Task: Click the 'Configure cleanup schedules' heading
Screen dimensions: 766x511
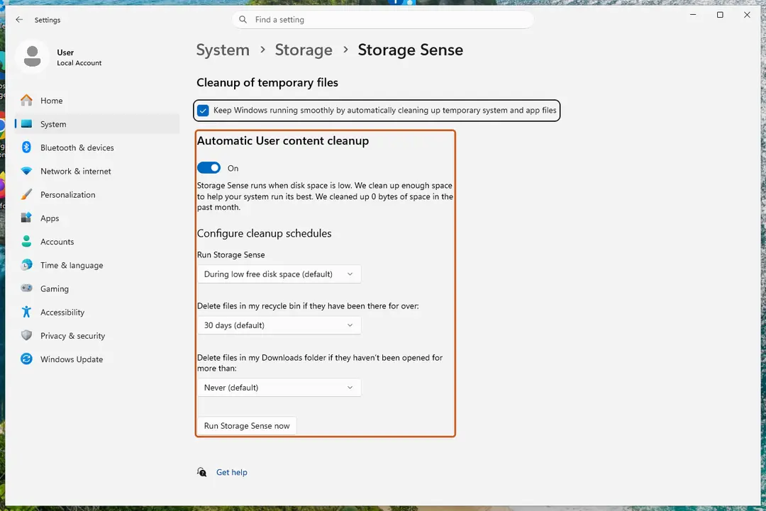Action: [265, 233]
